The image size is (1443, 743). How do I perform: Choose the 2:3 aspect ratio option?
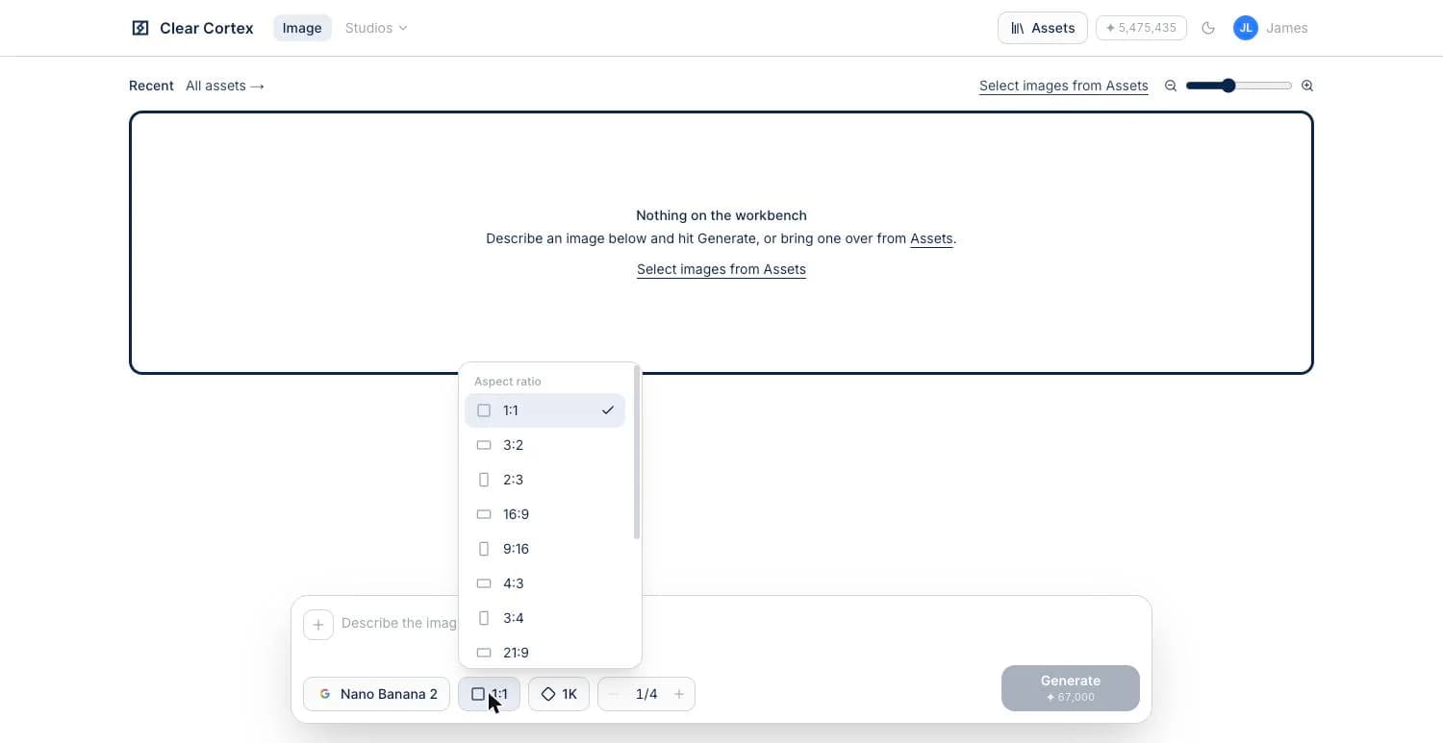click(544, 480)
